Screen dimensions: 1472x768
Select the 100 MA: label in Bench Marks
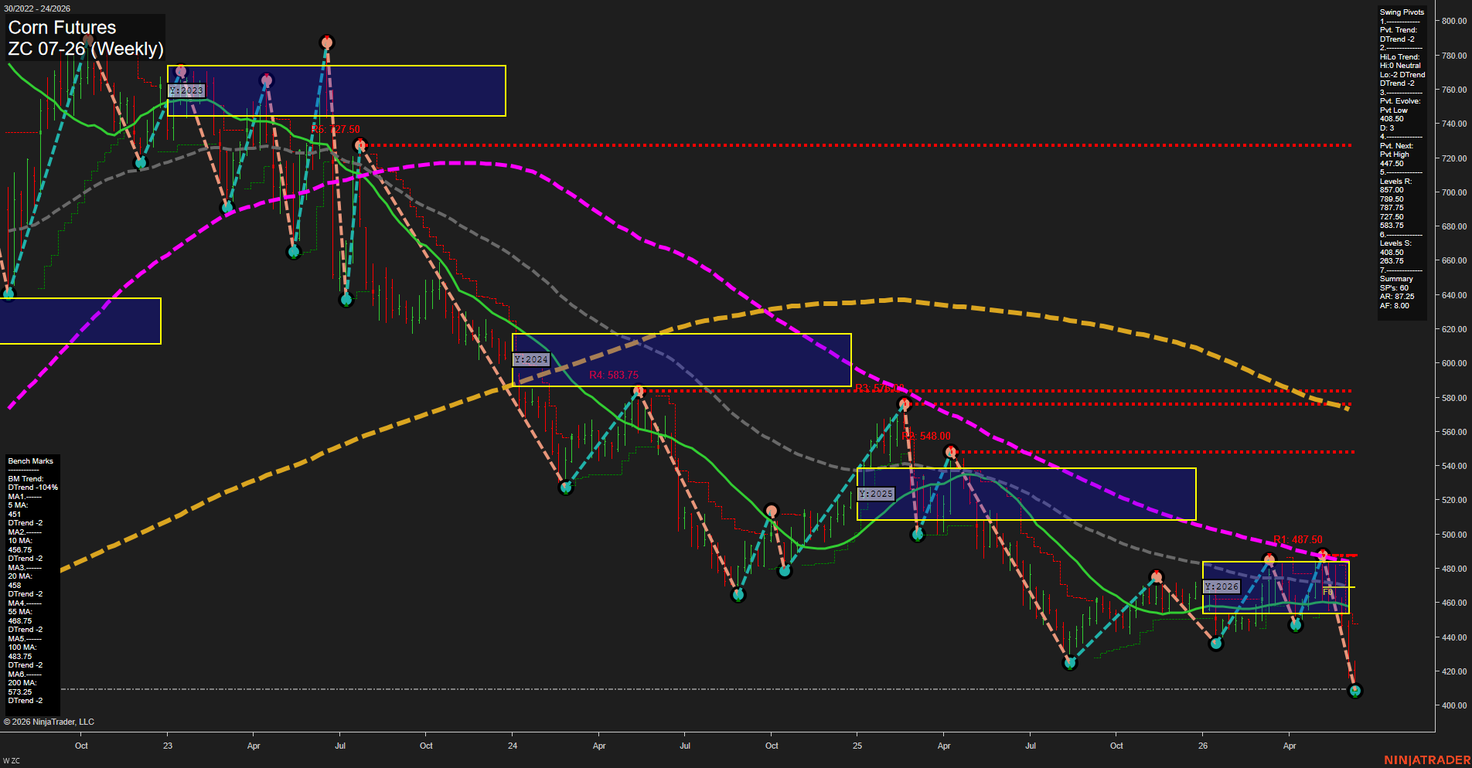tap(22, 647)
